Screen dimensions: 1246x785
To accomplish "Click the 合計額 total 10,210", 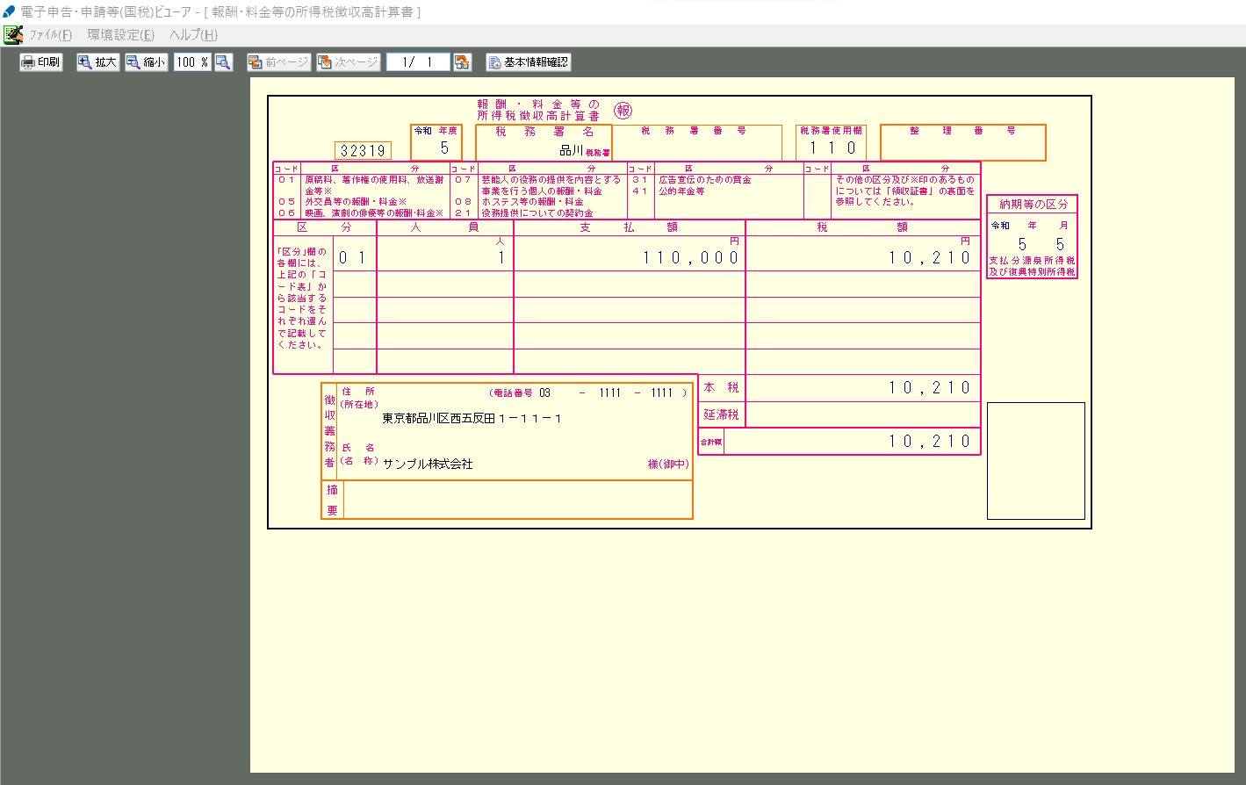I will click(929, 441).
